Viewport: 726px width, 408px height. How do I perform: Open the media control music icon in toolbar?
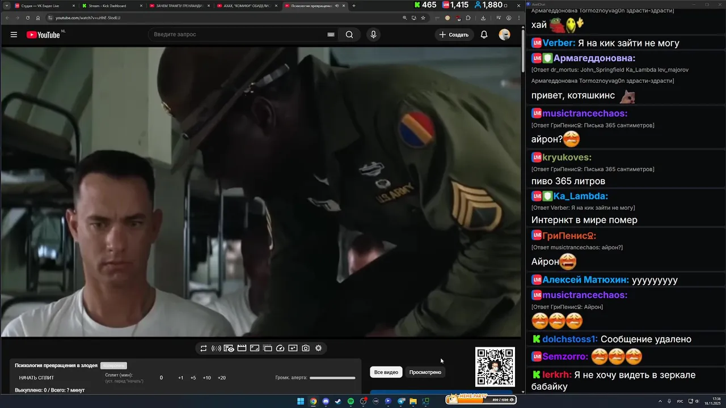497,18
